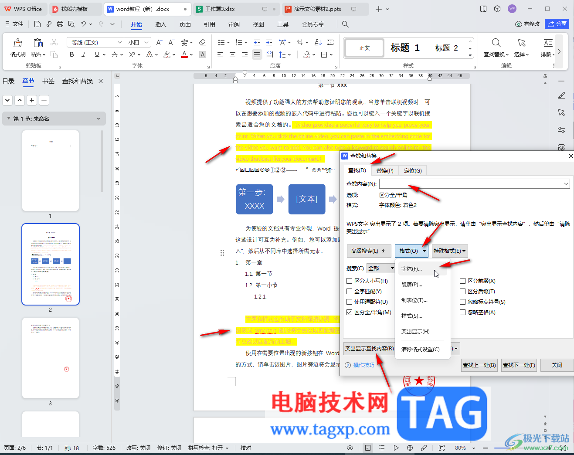Screen dimensions: 574x455
Task: Click the justify alignment icon
Action: [257, 54]
